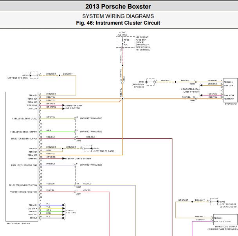Click "COMPUTER DATA LINES SYSTEM" beside instrument cluster
Image resolution: width=238 pixels, height=236 pixels.
point(74,107)
